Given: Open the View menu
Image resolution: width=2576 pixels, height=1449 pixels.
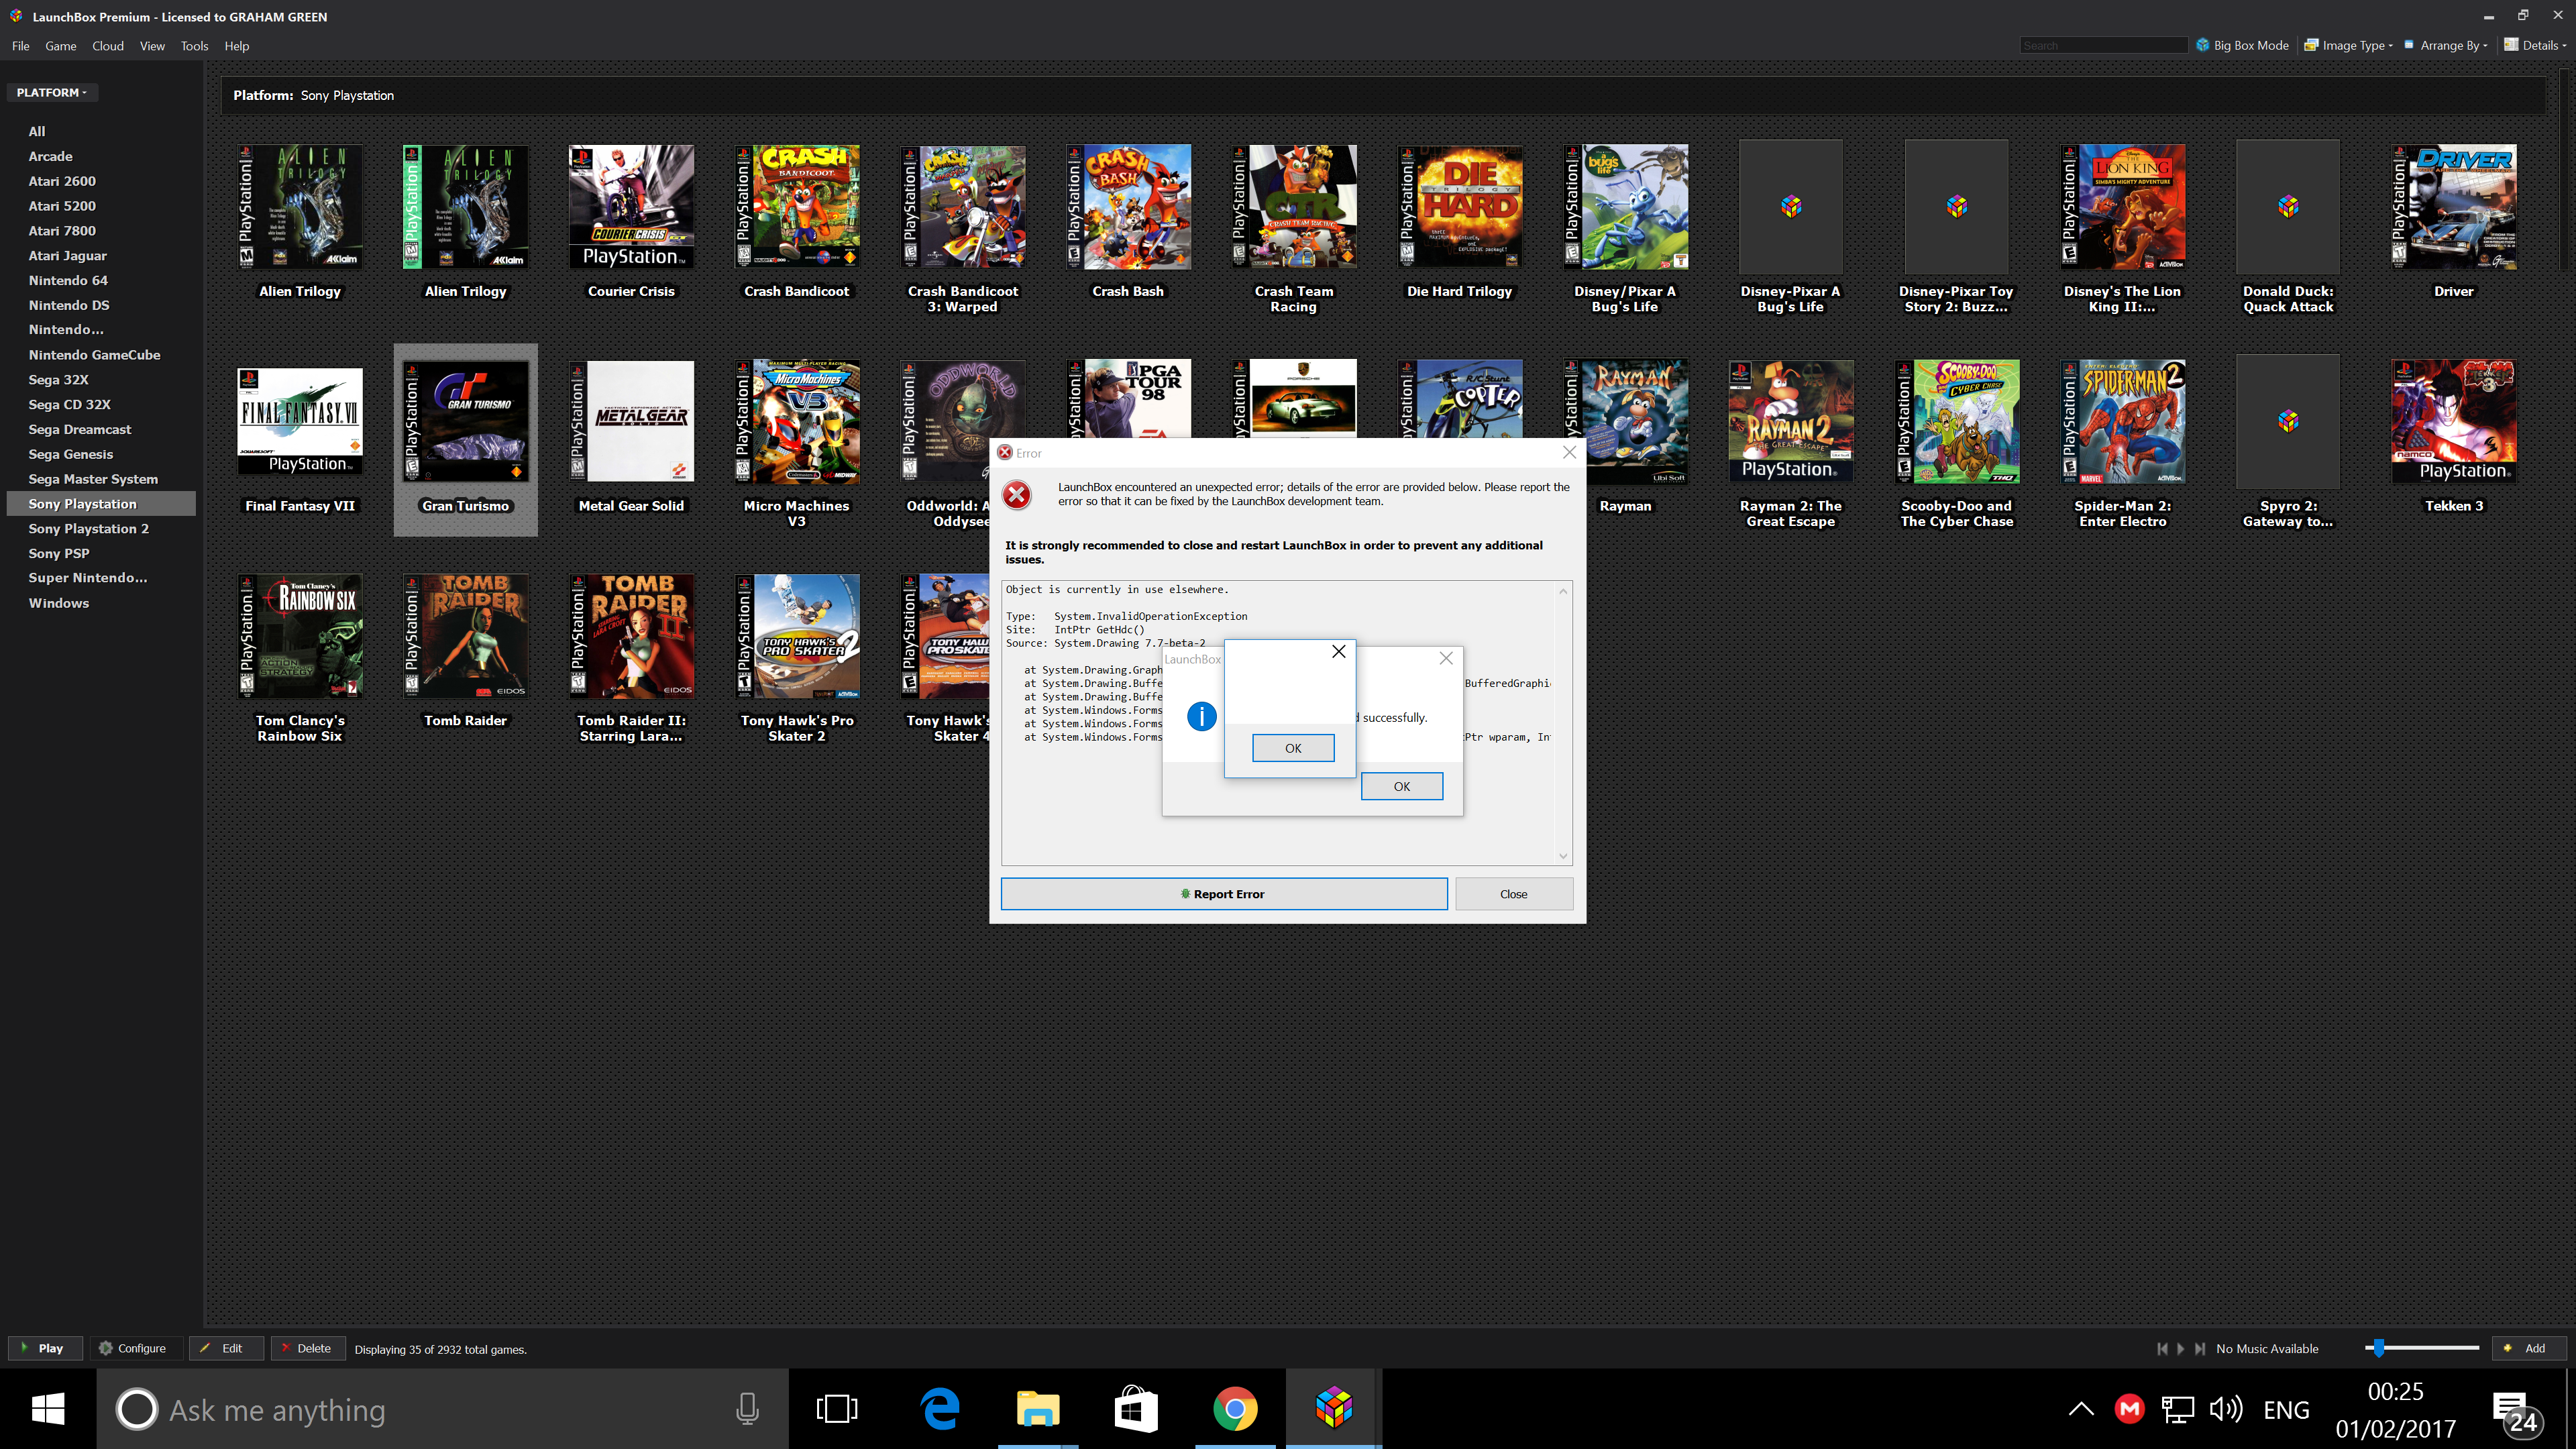Looking at the screenshot, I should click(x=152, y=46).
